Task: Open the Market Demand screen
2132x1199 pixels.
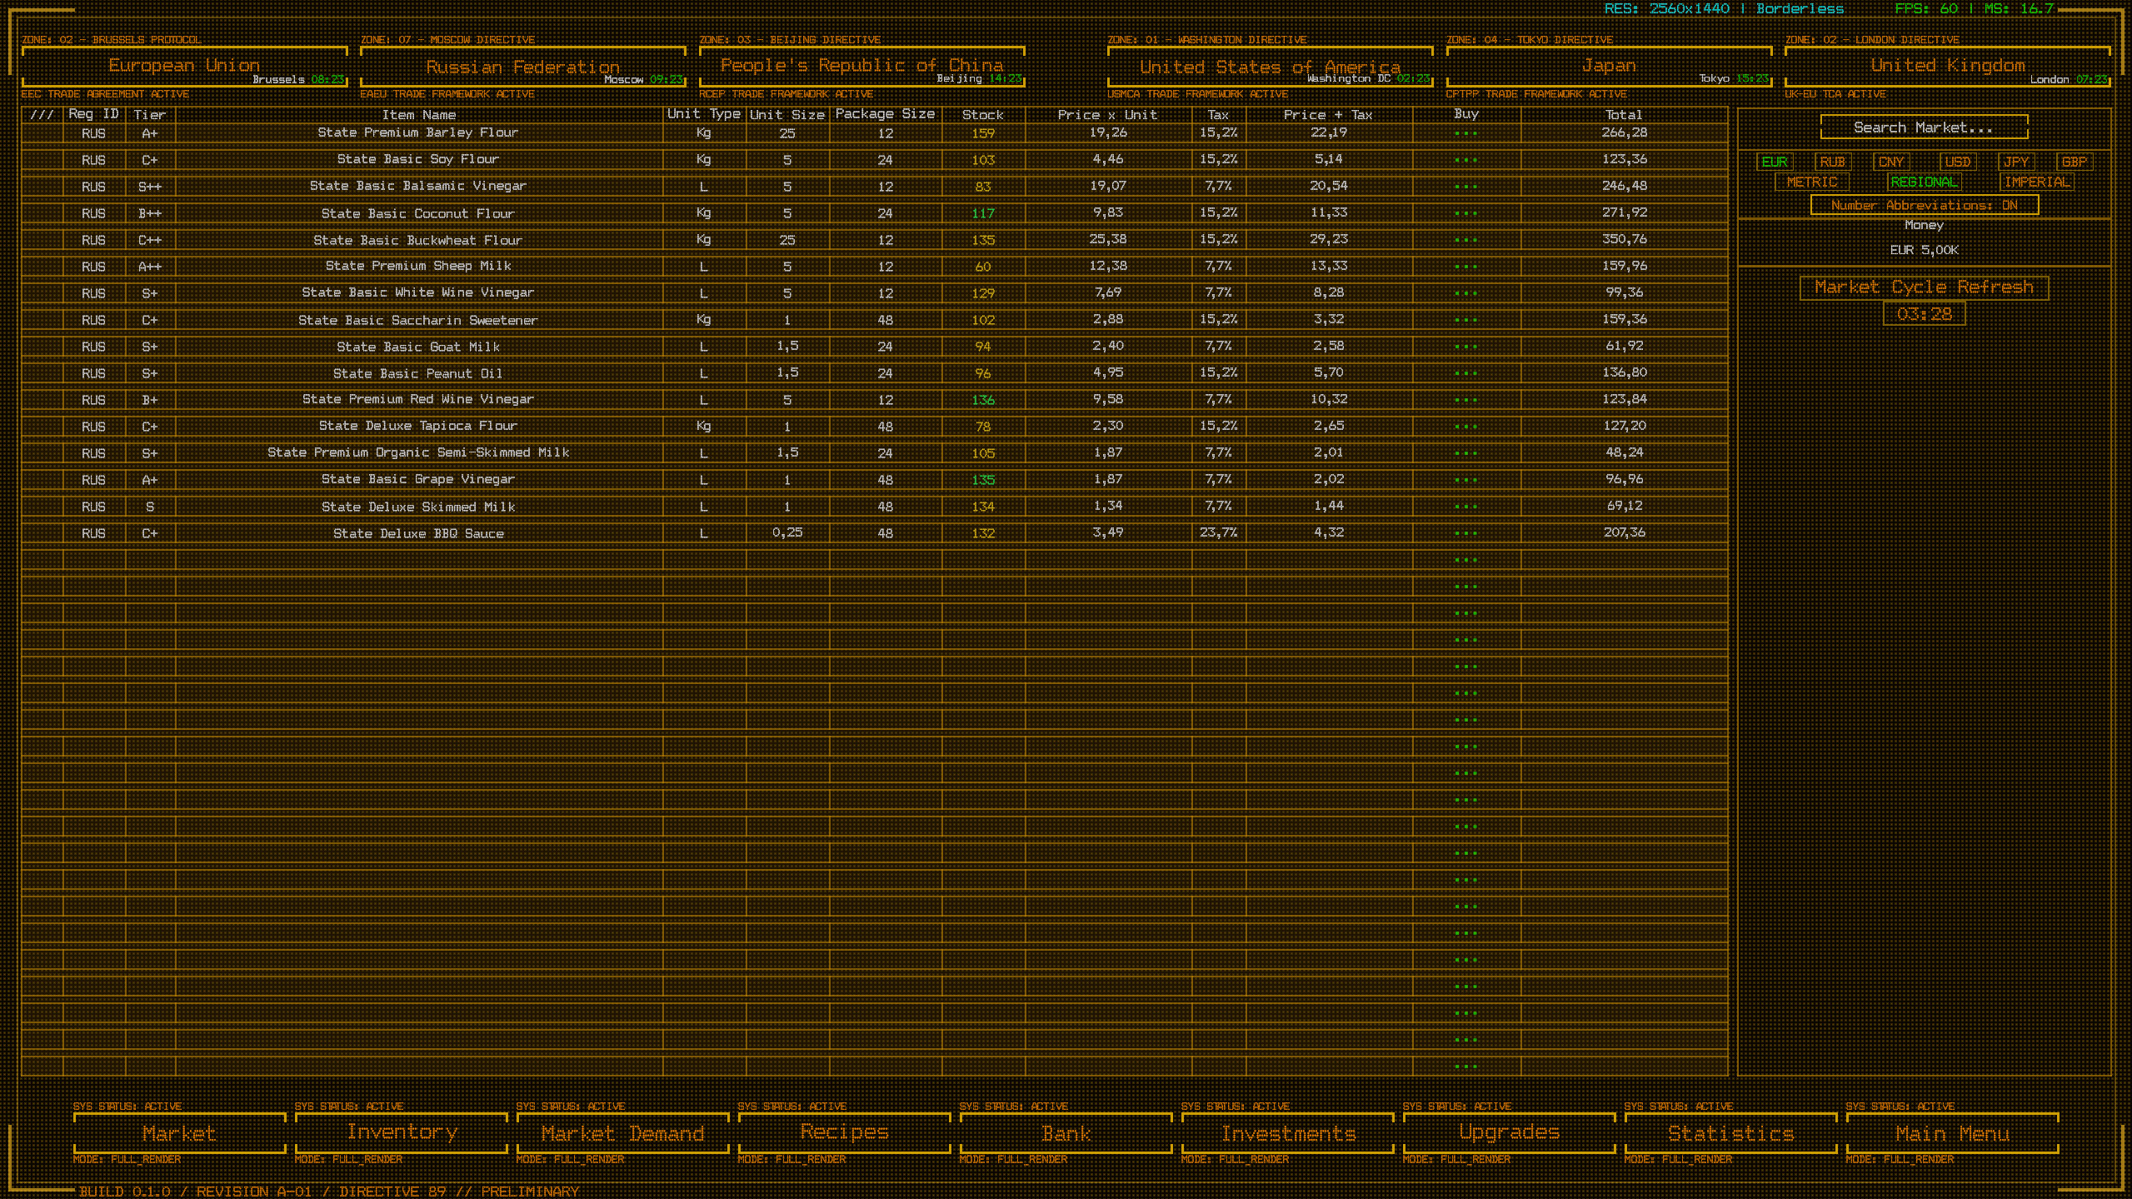Action: coord(622,1133)
